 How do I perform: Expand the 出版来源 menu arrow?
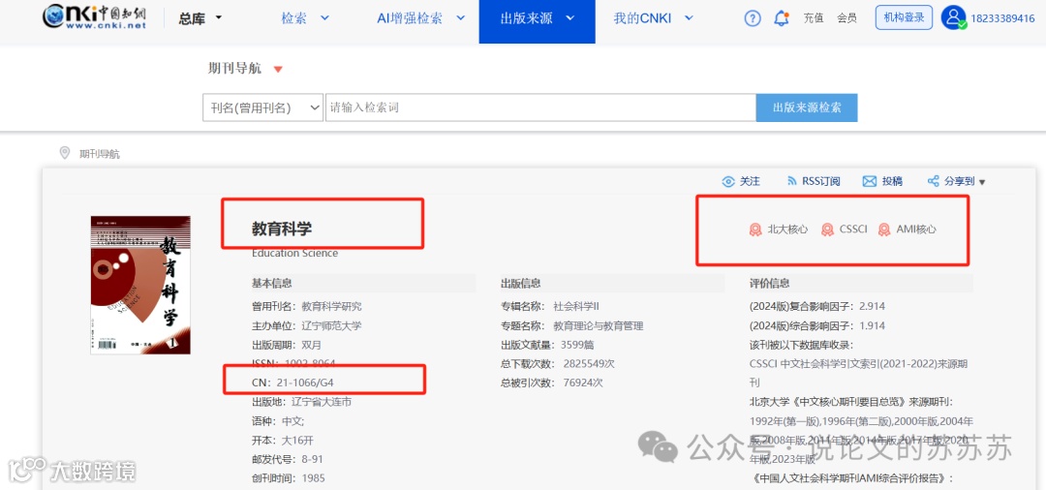pos(569,18)
